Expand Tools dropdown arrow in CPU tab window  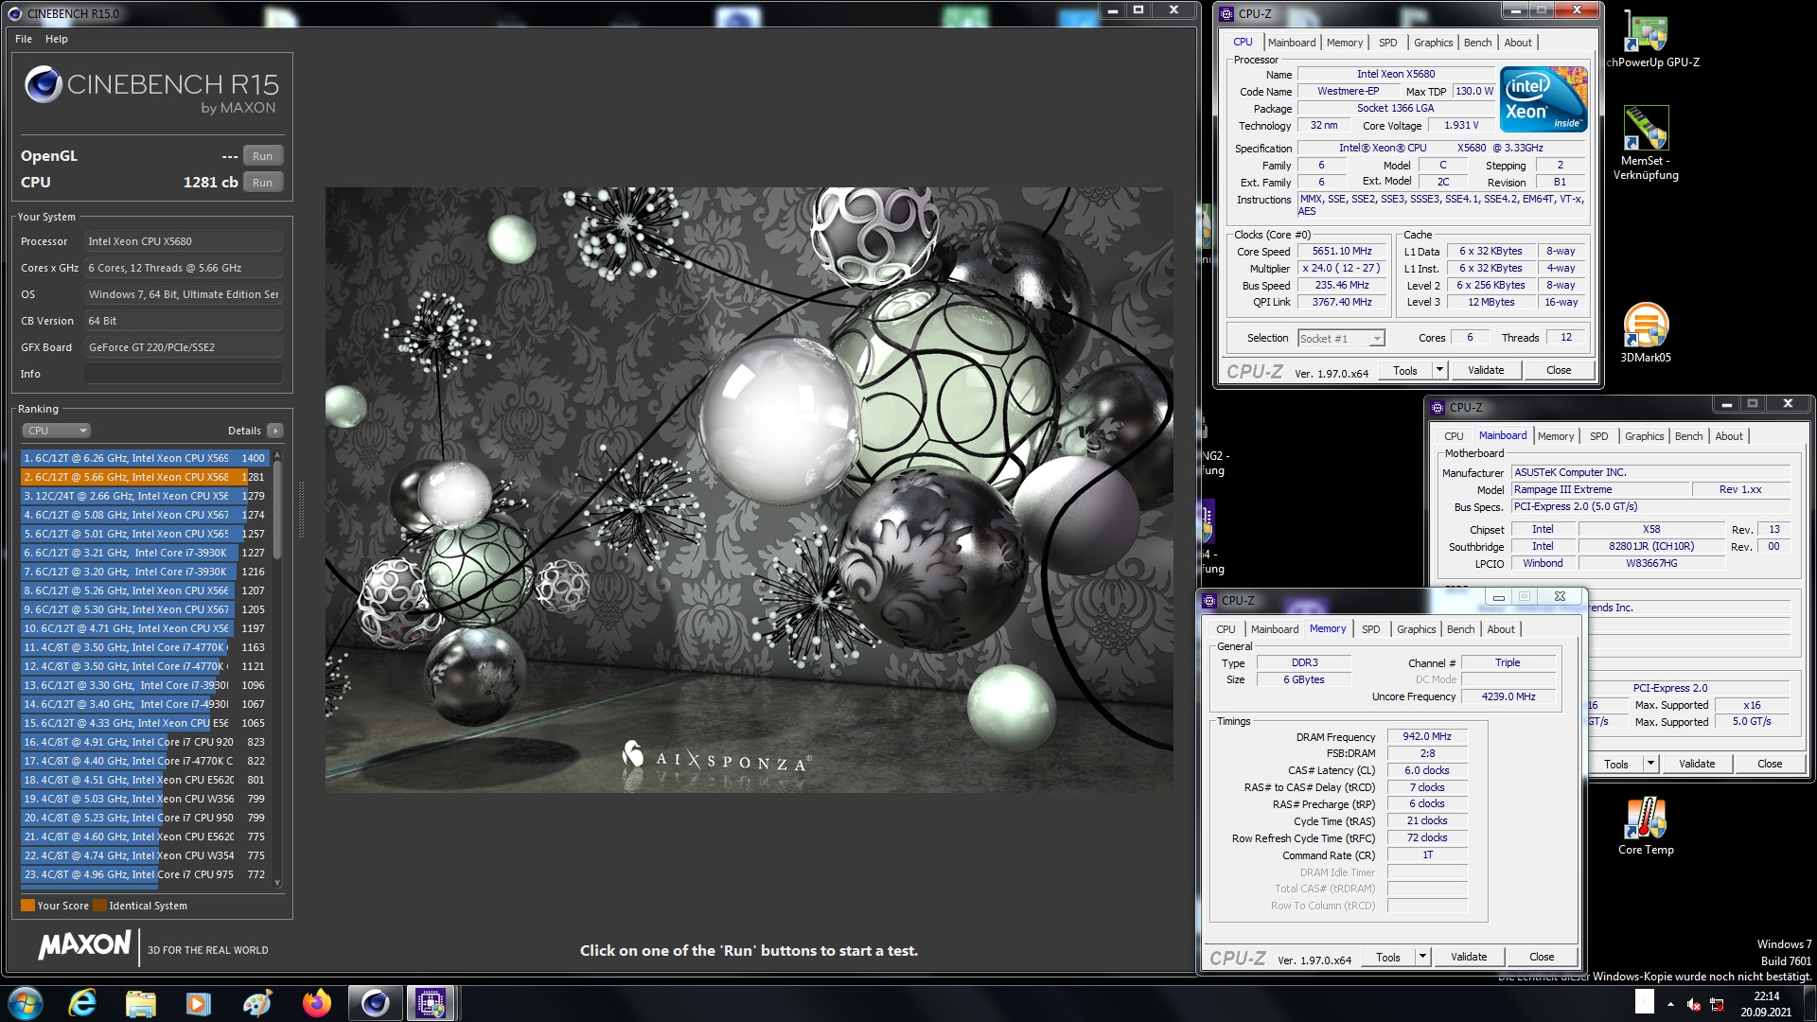1439,370
